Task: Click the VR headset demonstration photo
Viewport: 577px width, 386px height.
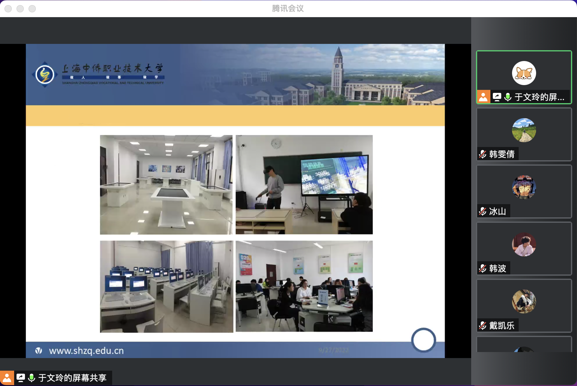Action: [304, 185]
